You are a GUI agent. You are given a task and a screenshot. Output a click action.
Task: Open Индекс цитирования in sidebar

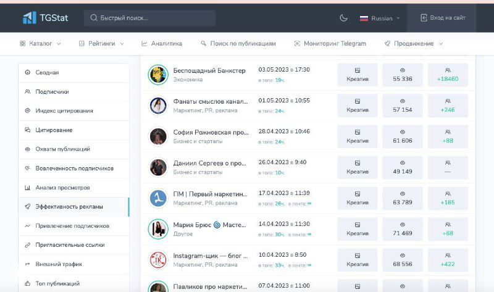64,111
